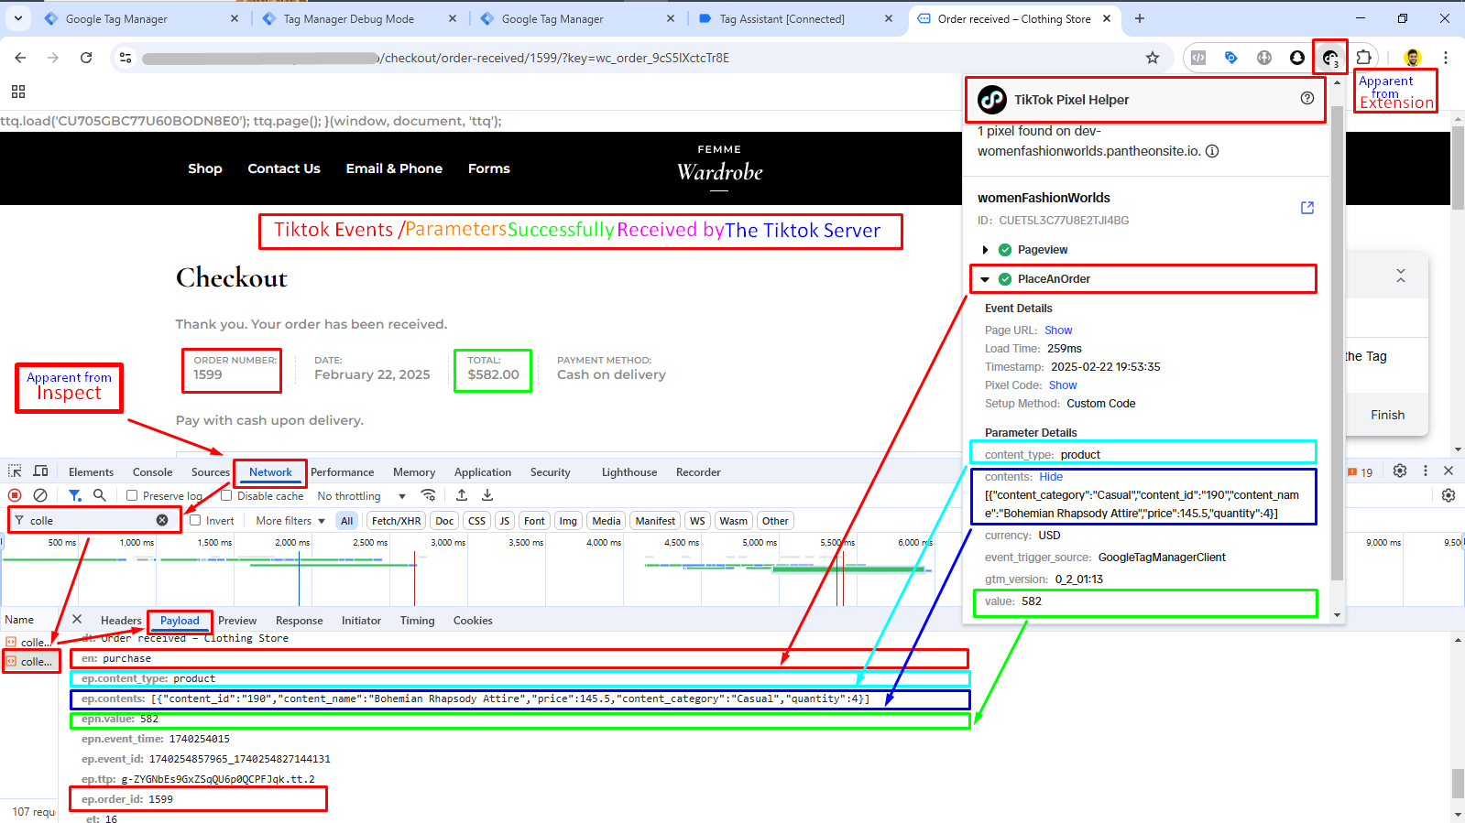Filter requests by JS type
1465x823 pixels.
click(x=504, y=521)
